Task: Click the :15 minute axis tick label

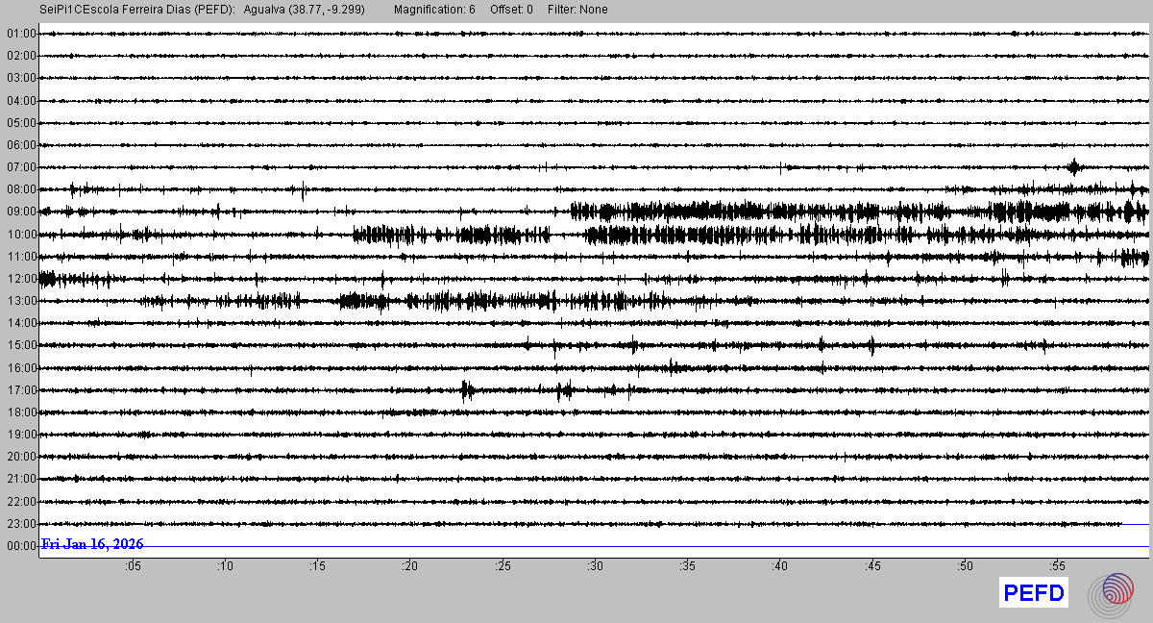Action: pyautogui.click(x=317, y=566)
